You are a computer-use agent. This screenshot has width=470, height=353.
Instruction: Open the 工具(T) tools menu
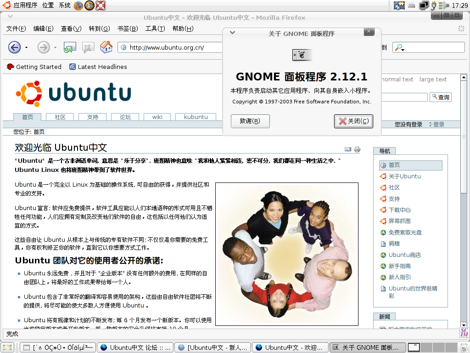(155, 28)
